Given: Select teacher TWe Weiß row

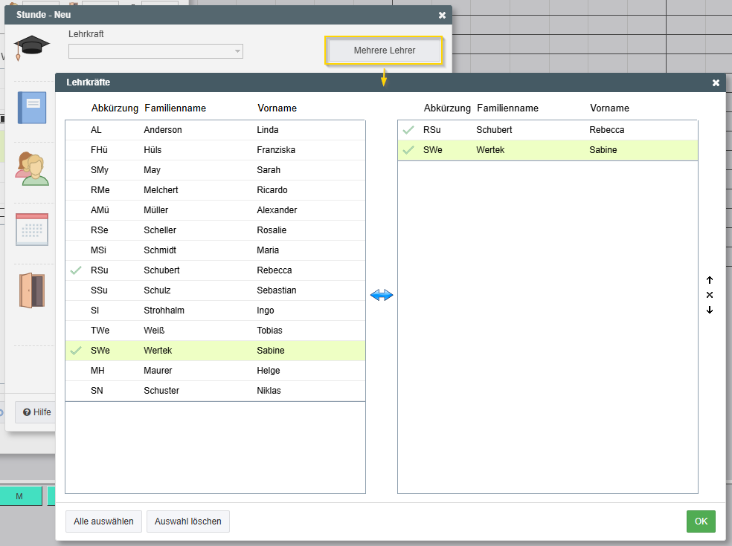Looking at the screenshot, I should (x=215, y=331).
